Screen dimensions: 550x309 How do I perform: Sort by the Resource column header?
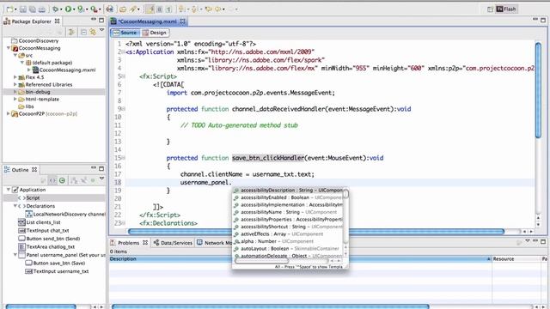[x=516, y=259]
